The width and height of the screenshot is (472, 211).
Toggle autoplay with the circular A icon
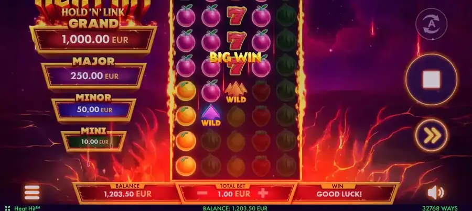click(x=431, y=24)
